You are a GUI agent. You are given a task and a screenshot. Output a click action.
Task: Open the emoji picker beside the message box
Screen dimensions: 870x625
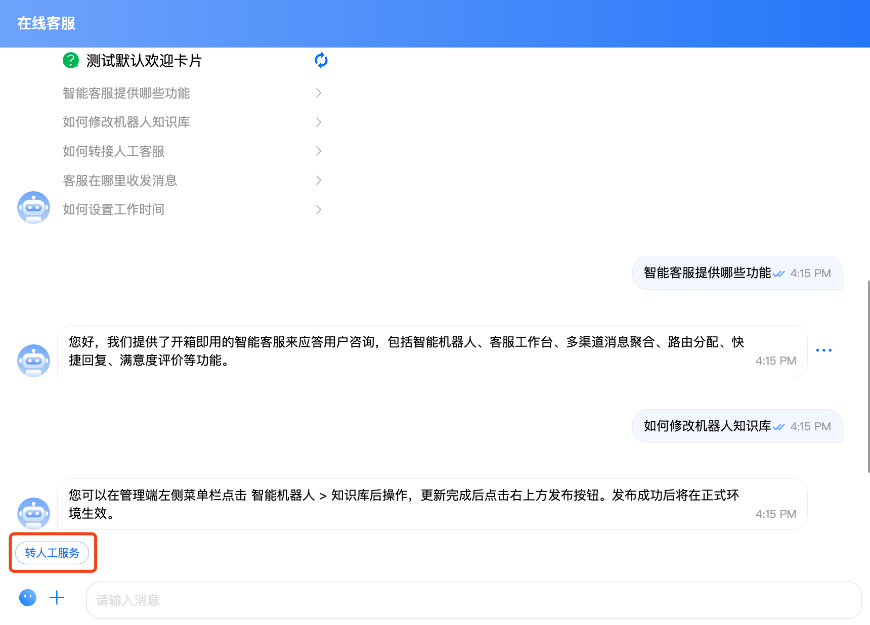point(28,598)
